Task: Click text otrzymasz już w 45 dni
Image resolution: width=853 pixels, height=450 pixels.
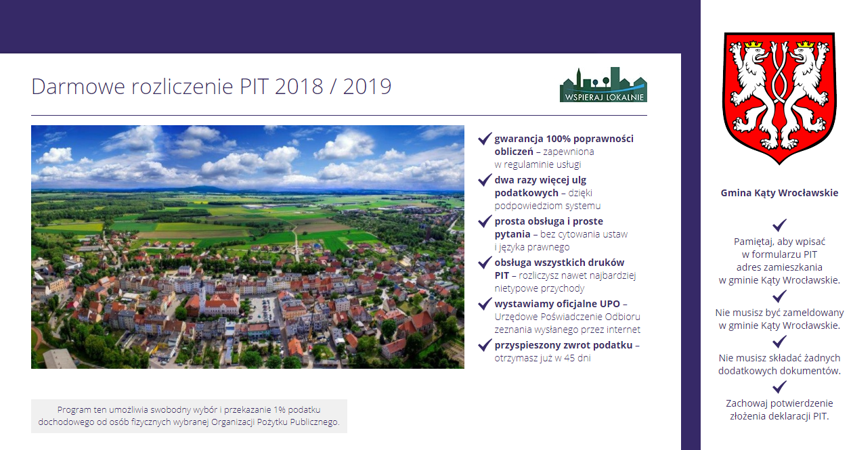Action: tap(542, 358)
